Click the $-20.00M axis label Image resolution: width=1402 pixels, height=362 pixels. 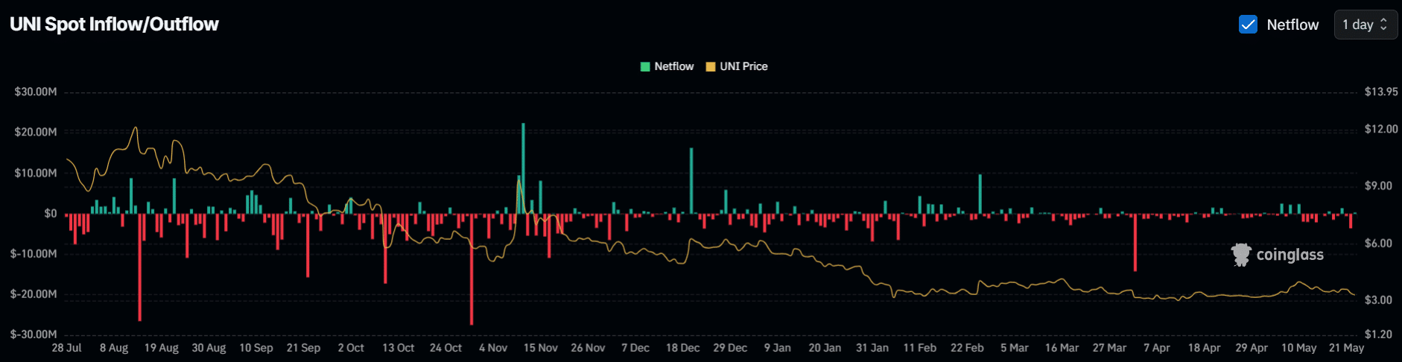click(x=34, y=294)
